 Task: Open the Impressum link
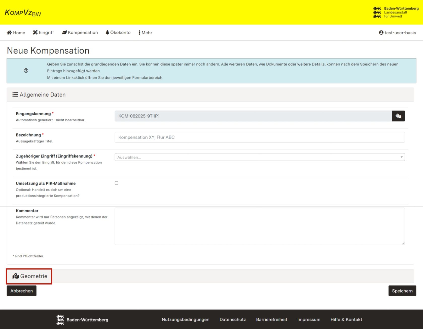309,319
